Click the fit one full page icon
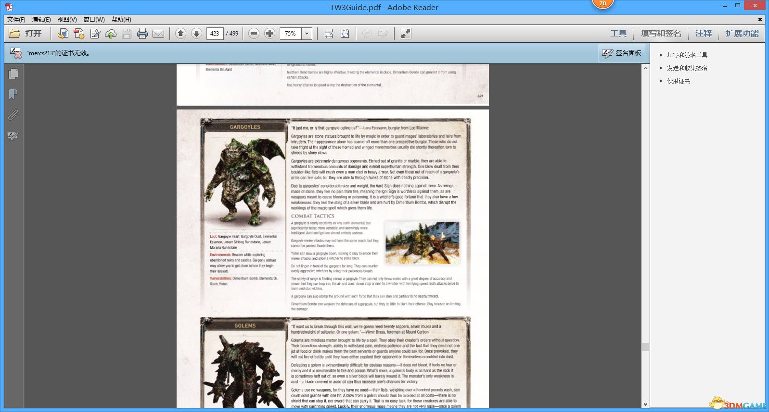This screenshot has height=412, width=769. tap(345, 34)
